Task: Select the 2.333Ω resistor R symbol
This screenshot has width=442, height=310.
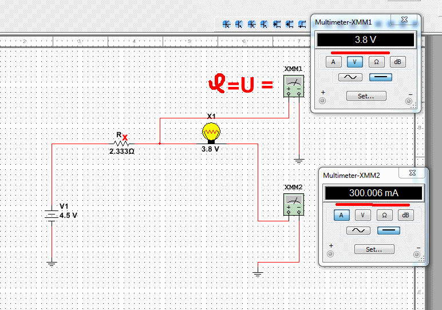Action: pyautogui.click(x=120, y=144)
